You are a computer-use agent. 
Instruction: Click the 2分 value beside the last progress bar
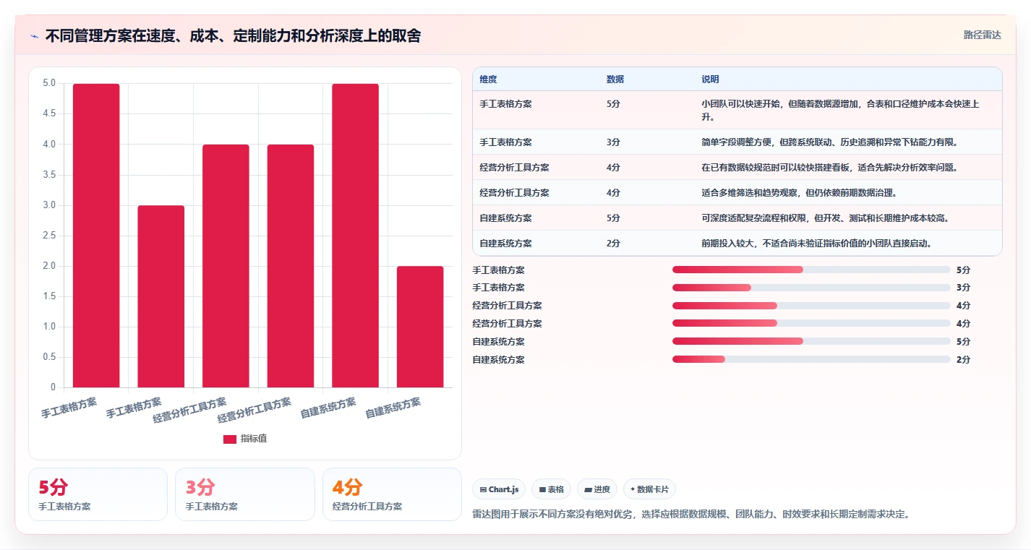click(x=963, y=359)
